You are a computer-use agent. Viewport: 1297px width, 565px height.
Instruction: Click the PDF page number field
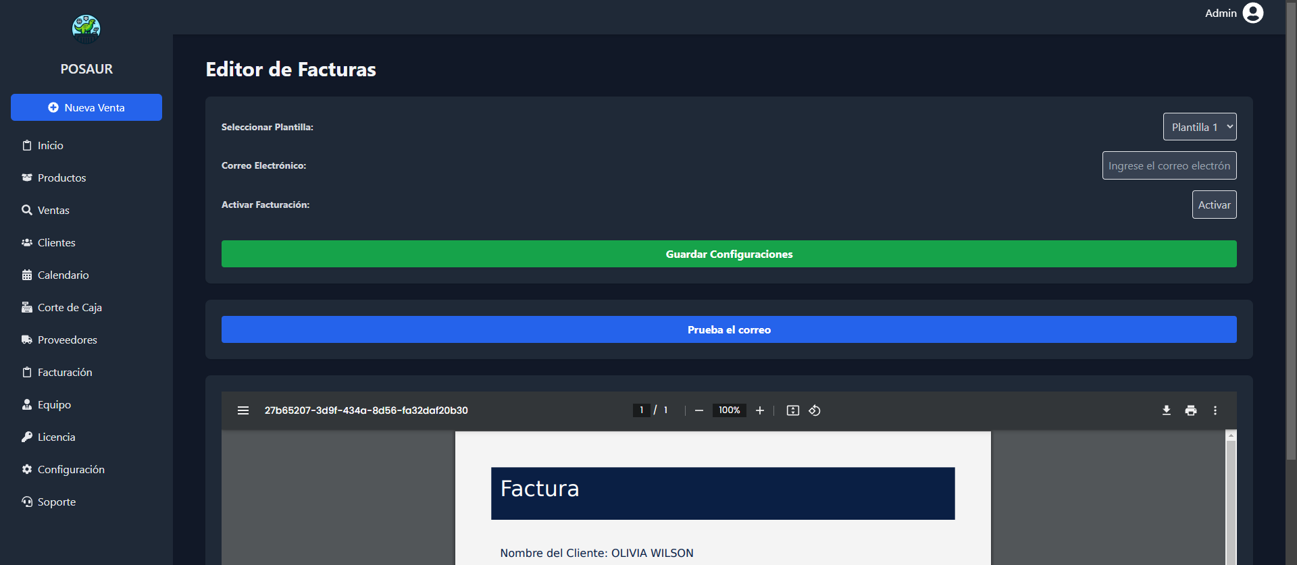pyautogui.click(x=641, y=410)
